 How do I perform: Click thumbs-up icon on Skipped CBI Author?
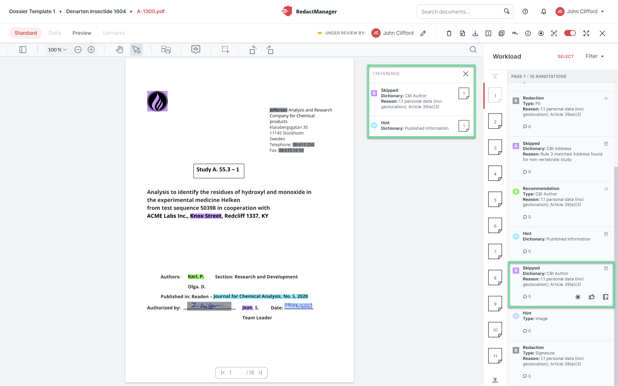pos(592,297)
